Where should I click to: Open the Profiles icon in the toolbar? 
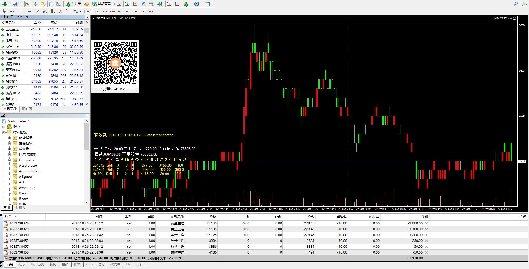coord(15,4)
